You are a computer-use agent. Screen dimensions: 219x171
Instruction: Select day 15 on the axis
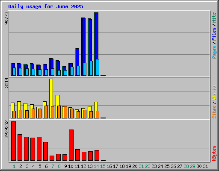(x=103, y=166)
